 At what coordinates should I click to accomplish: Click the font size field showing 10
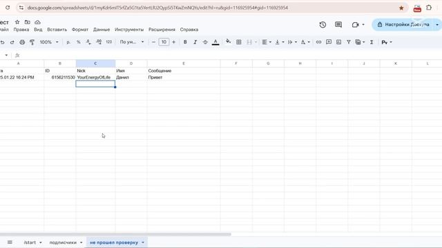pyautogui.click(x=164, y=42)
